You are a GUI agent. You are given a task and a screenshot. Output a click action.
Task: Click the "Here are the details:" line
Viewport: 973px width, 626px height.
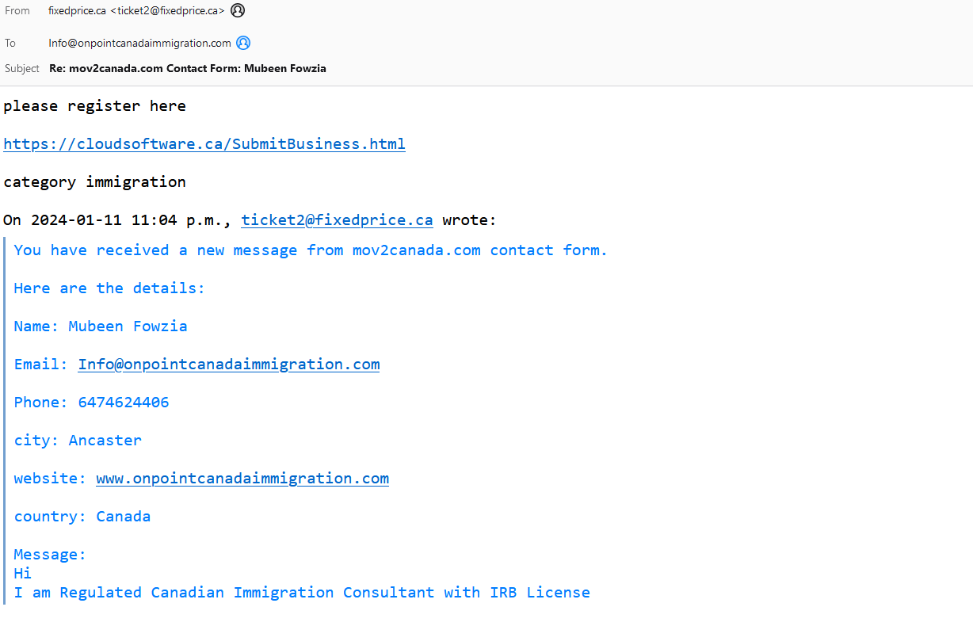(109, 288)
